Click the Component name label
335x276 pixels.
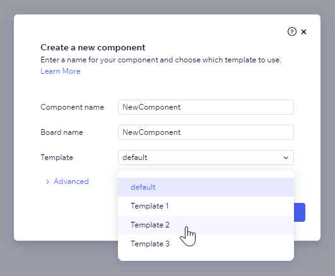click(x=72, y=107)
